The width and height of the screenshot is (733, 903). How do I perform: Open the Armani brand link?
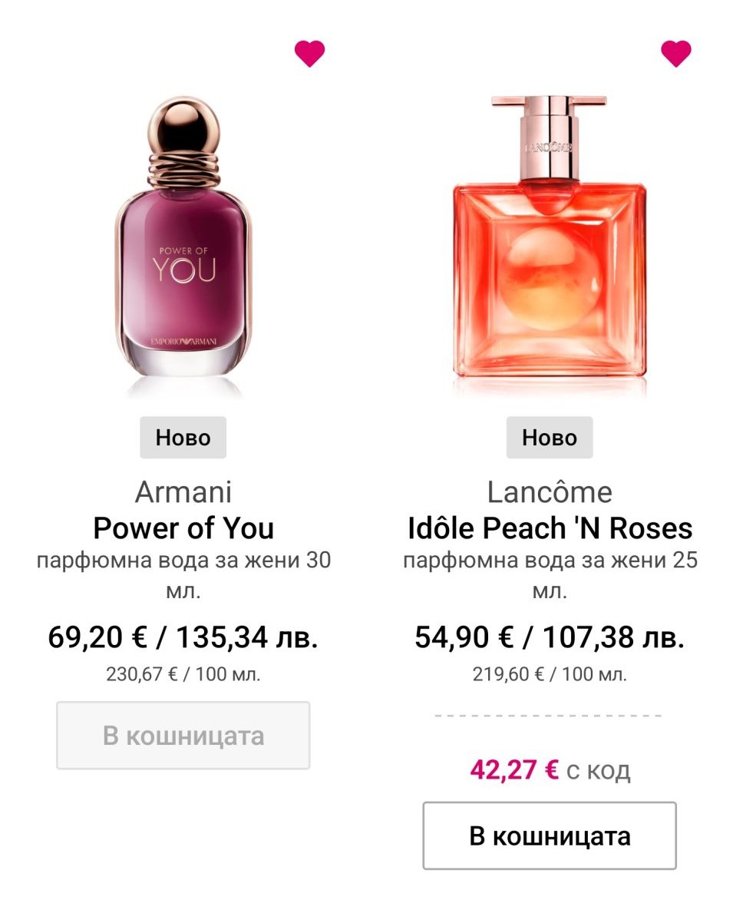(x=183, y=491)
